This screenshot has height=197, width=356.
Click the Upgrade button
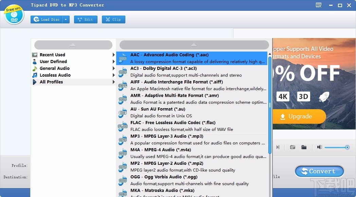299,116
